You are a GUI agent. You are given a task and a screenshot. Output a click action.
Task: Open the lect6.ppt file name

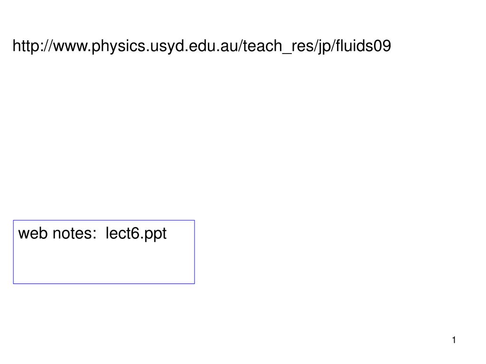pyautogui.click(x=136, y=234)
